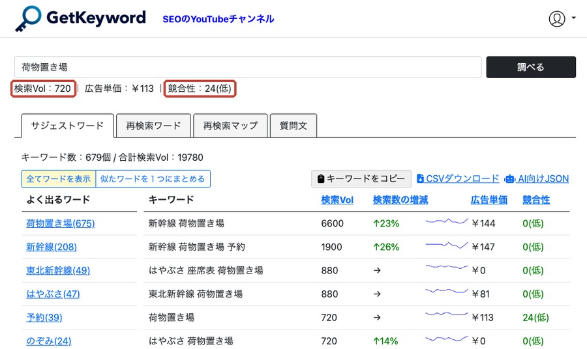The width and height of the screenshot is (587, 349).
Task: Click trend sparkline for 新幹線 荷物置き場 予約 row
Action: (x=447, y=245)
